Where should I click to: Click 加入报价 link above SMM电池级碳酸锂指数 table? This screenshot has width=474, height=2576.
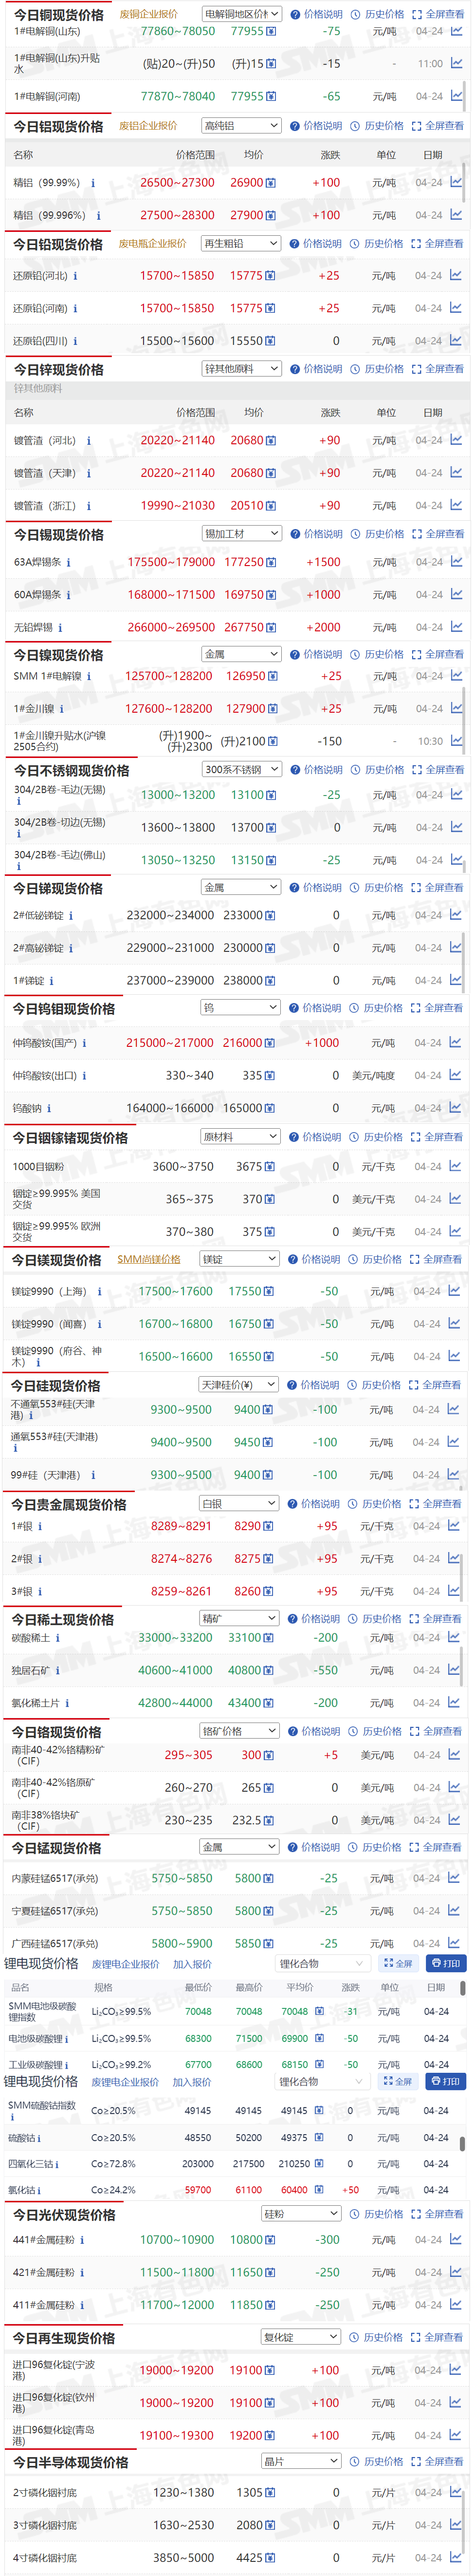(x=192, y=1964)
